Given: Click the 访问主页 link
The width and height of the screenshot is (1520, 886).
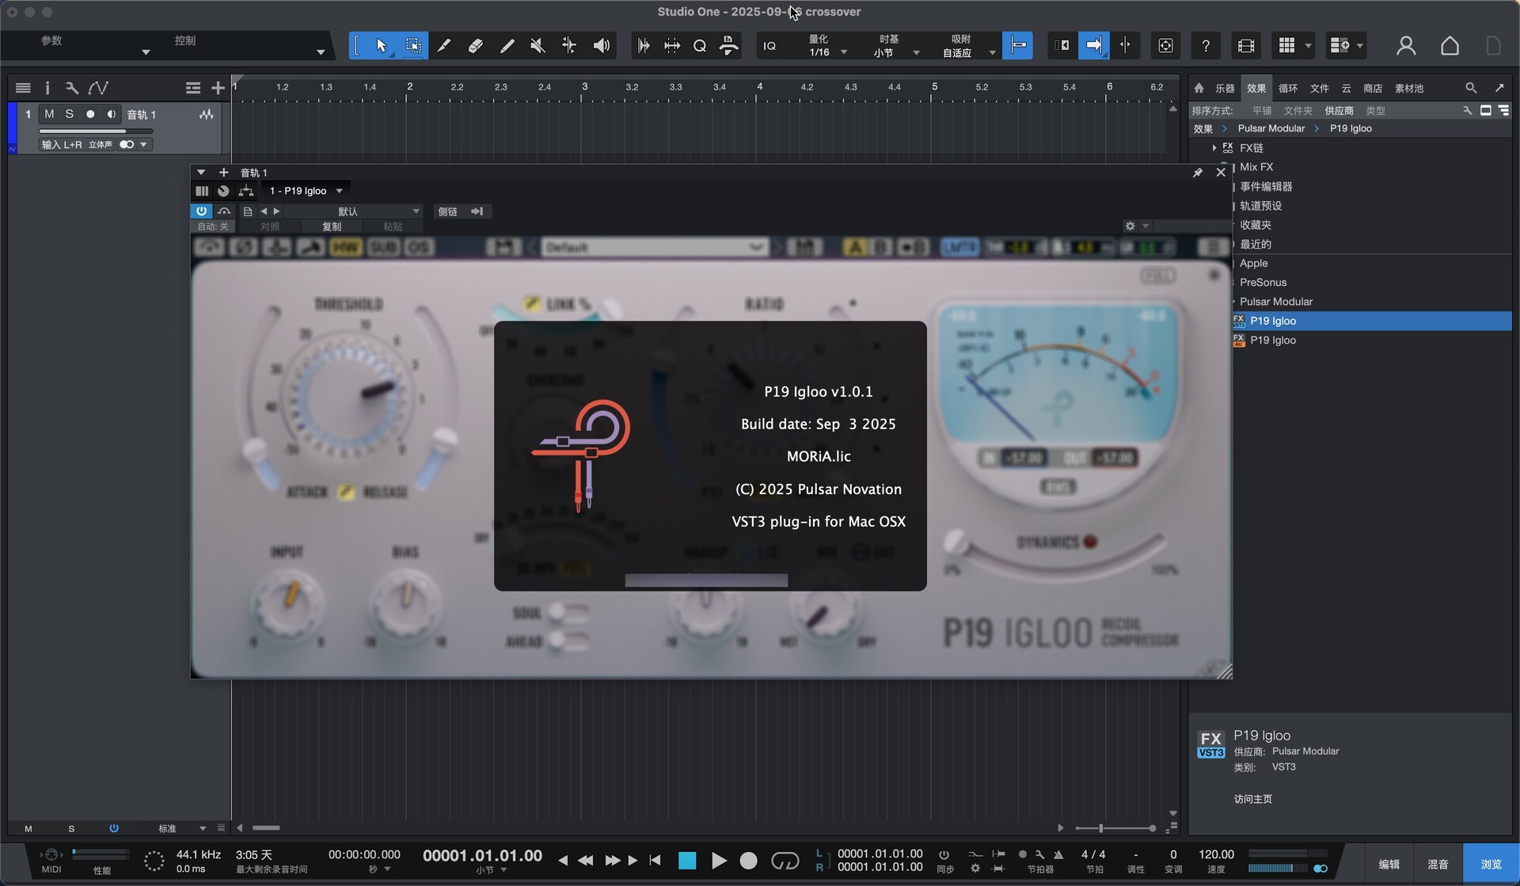Looking at the screenshot, I should 1252,799.
